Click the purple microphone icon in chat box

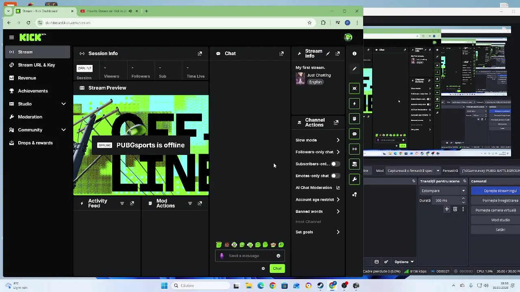[221, 256]
